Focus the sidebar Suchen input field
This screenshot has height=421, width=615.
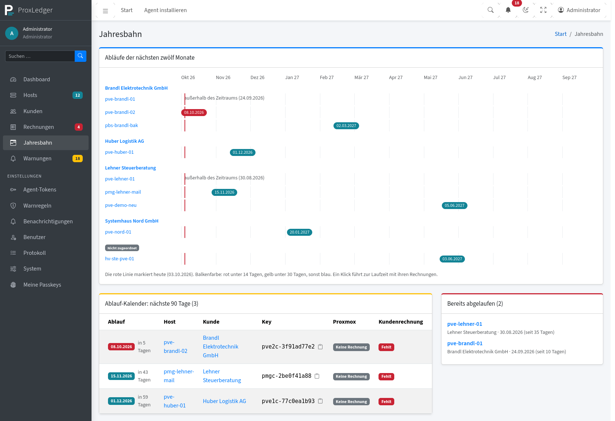[x=40, y=56]
